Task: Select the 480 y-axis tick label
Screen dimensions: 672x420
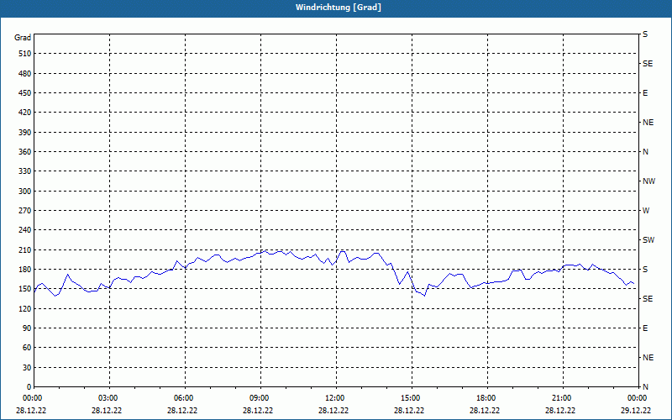Action: click(x=25, y=74)
